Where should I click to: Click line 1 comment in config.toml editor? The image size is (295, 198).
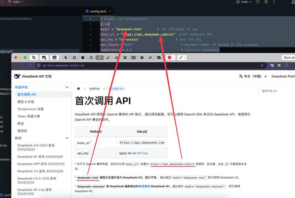click(x=125, y=19)
